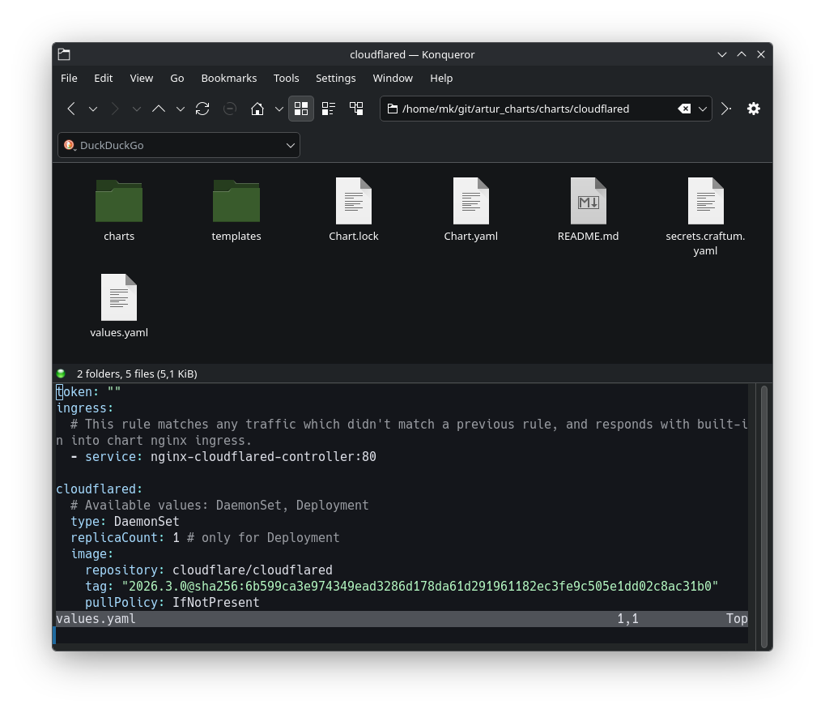This screenshot has width=825, height=713.
Task: Select the secrets.craftum.yaml file
Action: (x=705, y=216)
